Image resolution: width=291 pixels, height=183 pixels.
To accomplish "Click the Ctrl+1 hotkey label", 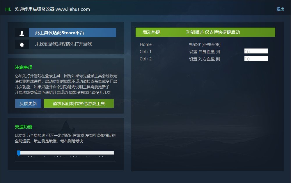I will [145, 52].
